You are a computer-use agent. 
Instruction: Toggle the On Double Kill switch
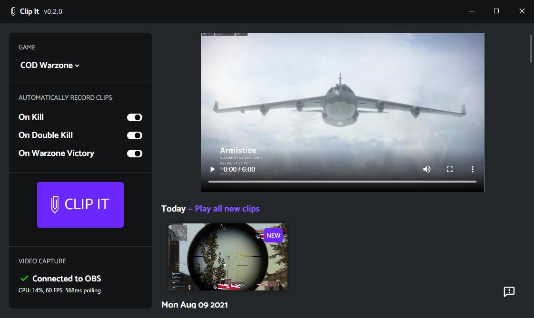tap(135, 135)
